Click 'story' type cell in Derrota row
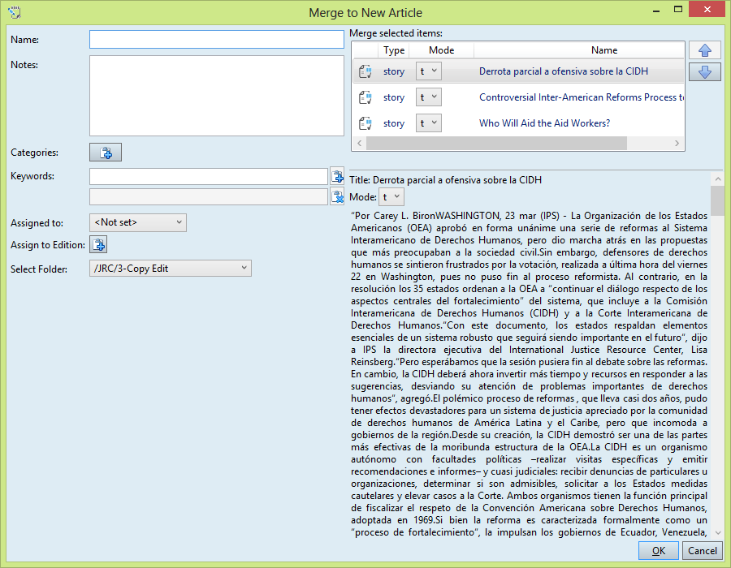Viewport: 731px width, 568px height. [394, 71]
